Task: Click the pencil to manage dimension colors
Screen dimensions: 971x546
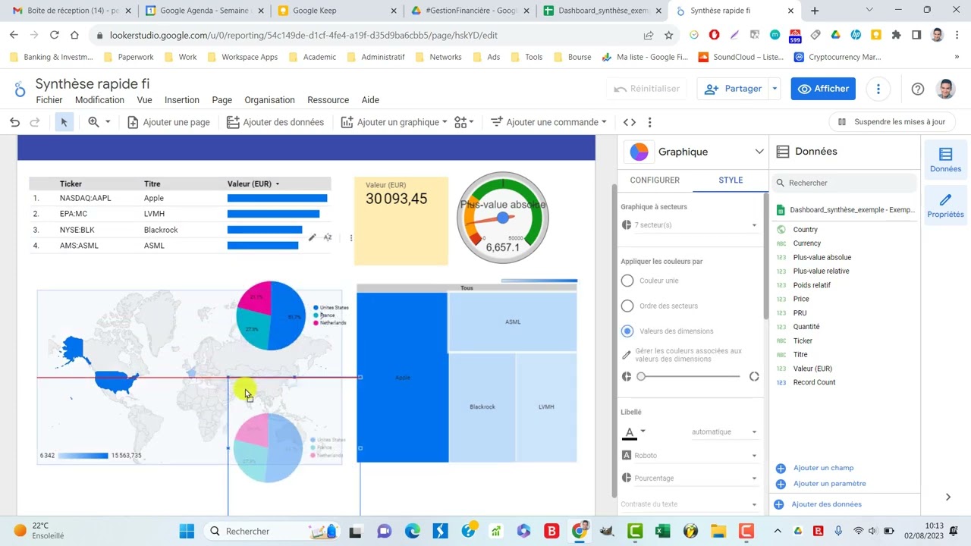Action: [627, 355]
